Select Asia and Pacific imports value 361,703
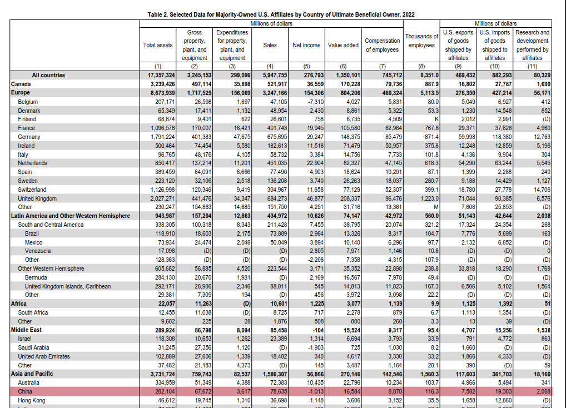566x408 pixels. 502,374
